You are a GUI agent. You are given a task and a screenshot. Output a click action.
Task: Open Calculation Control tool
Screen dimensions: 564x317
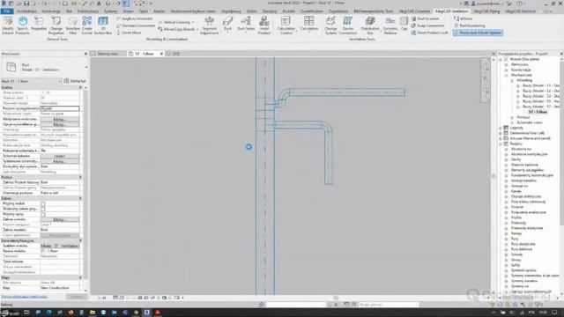point(286,26)
